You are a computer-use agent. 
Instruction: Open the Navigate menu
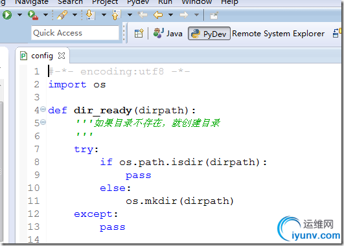32,2
